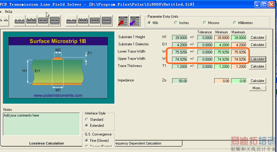
Task: Click the Surface Microstrip 1B diagram title
Action: tap(58, 41)
